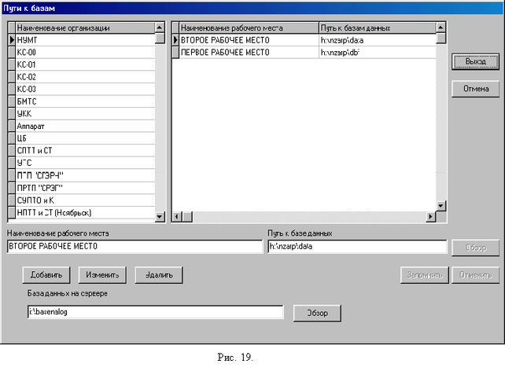Viewport: 505px width, 371px height.
Task: Select organization row НПТТ и СТ (Ноябрьск)
Action: (x=86, y=212)
